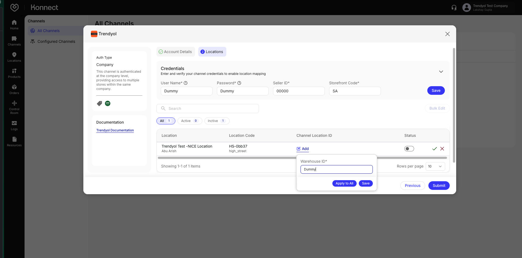The image size is (522, 258).
Task: Save the credentials
Action: pos(436,90)
